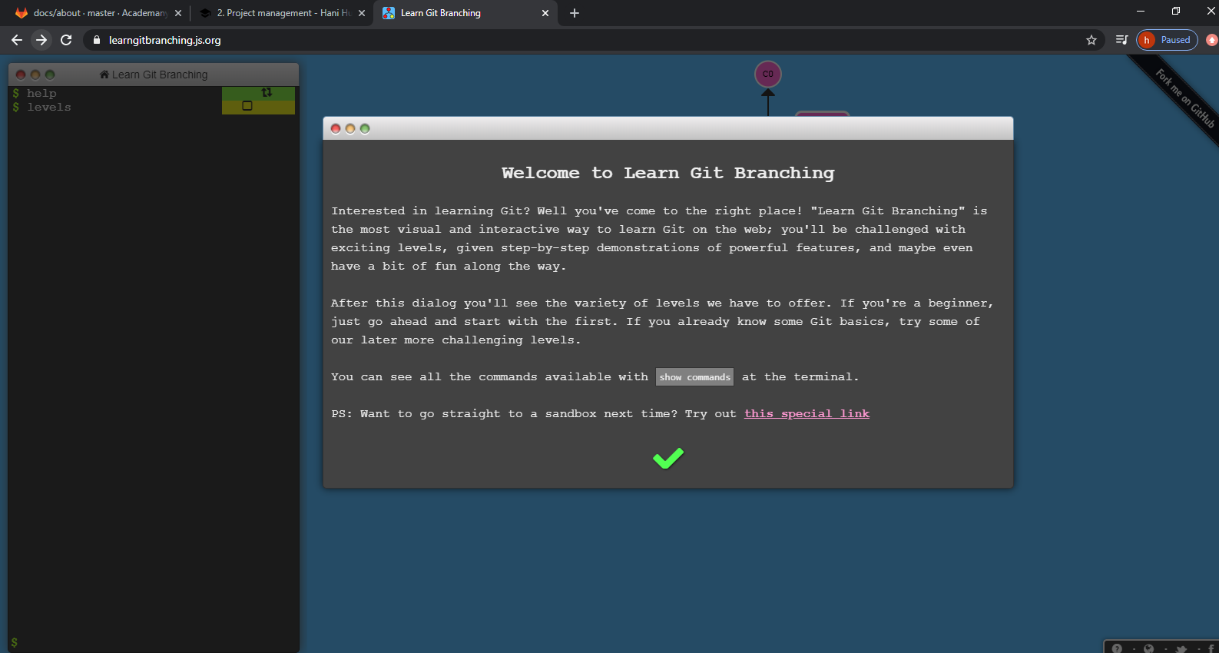
Task: Click the swap arrows icon in green bar
Action: click(267, 92)
